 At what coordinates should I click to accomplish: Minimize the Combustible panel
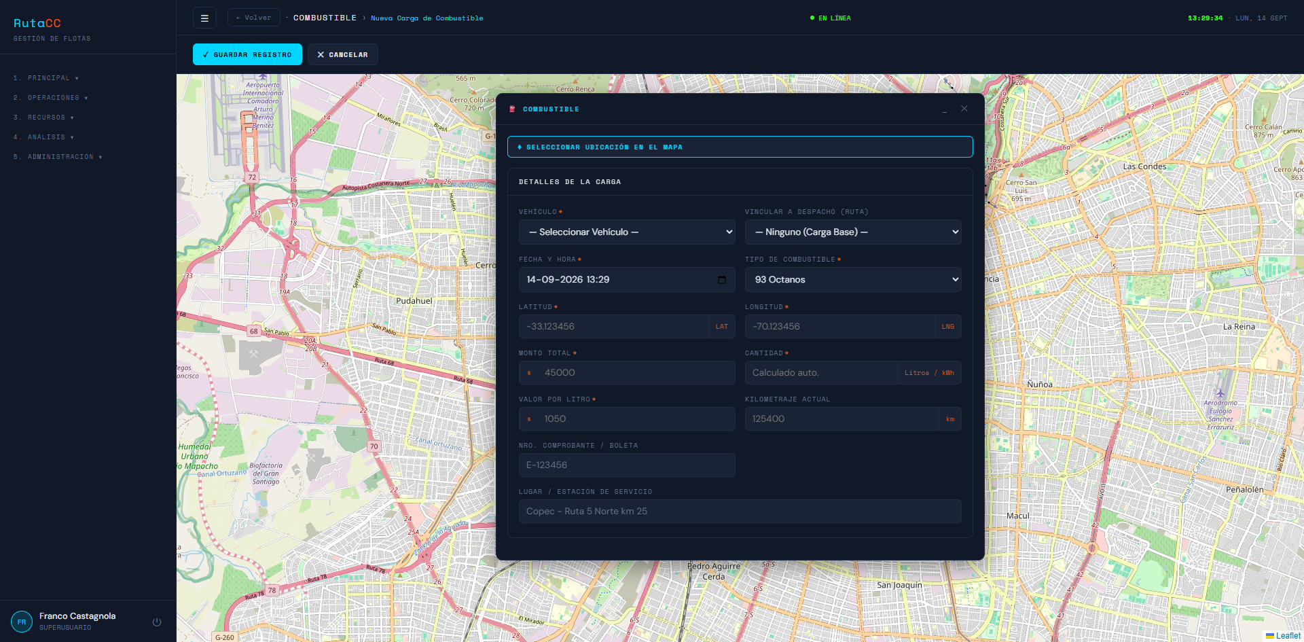(x=944, y=109)
